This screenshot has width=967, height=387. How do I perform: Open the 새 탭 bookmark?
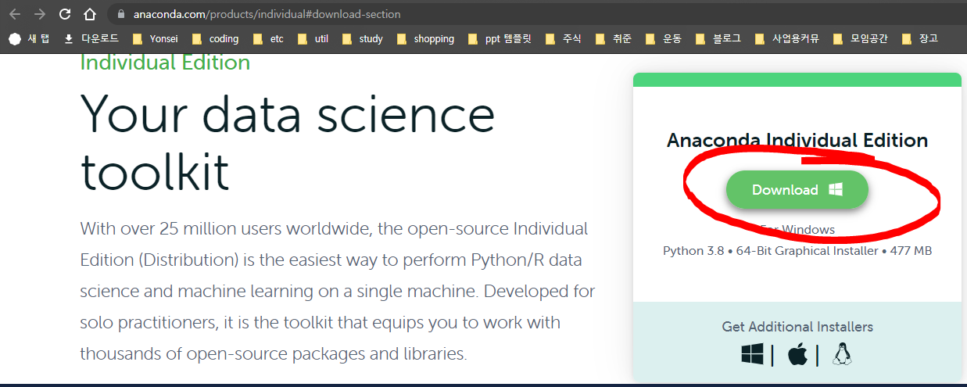(29, 38)
